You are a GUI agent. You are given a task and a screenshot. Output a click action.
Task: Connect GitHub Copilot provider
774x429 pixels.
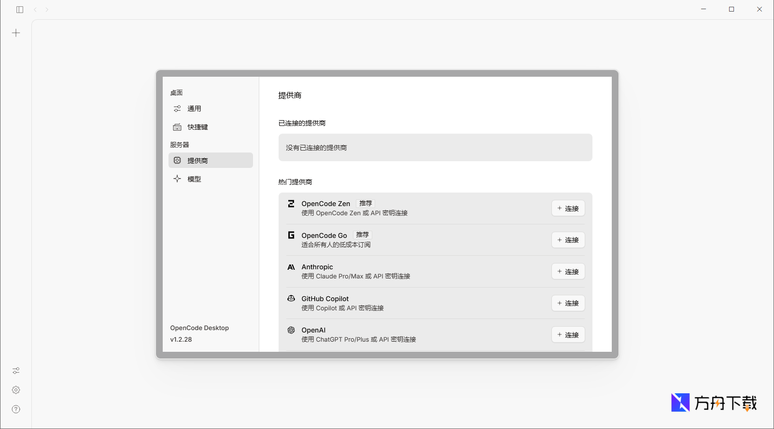coord(568,303)
